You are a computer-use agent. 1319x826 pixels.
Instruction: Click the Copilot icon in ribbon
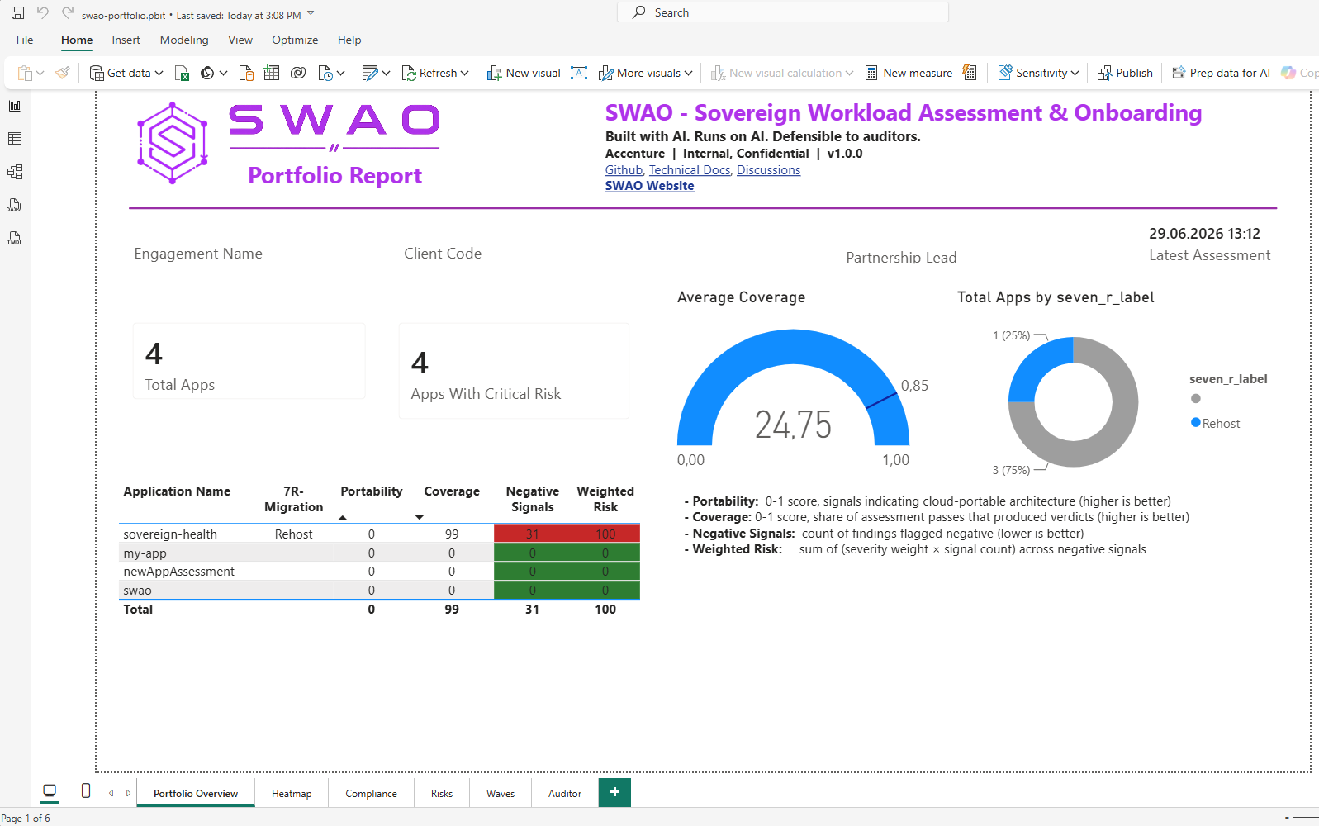pyautogui.click(x=1288, y=73)
